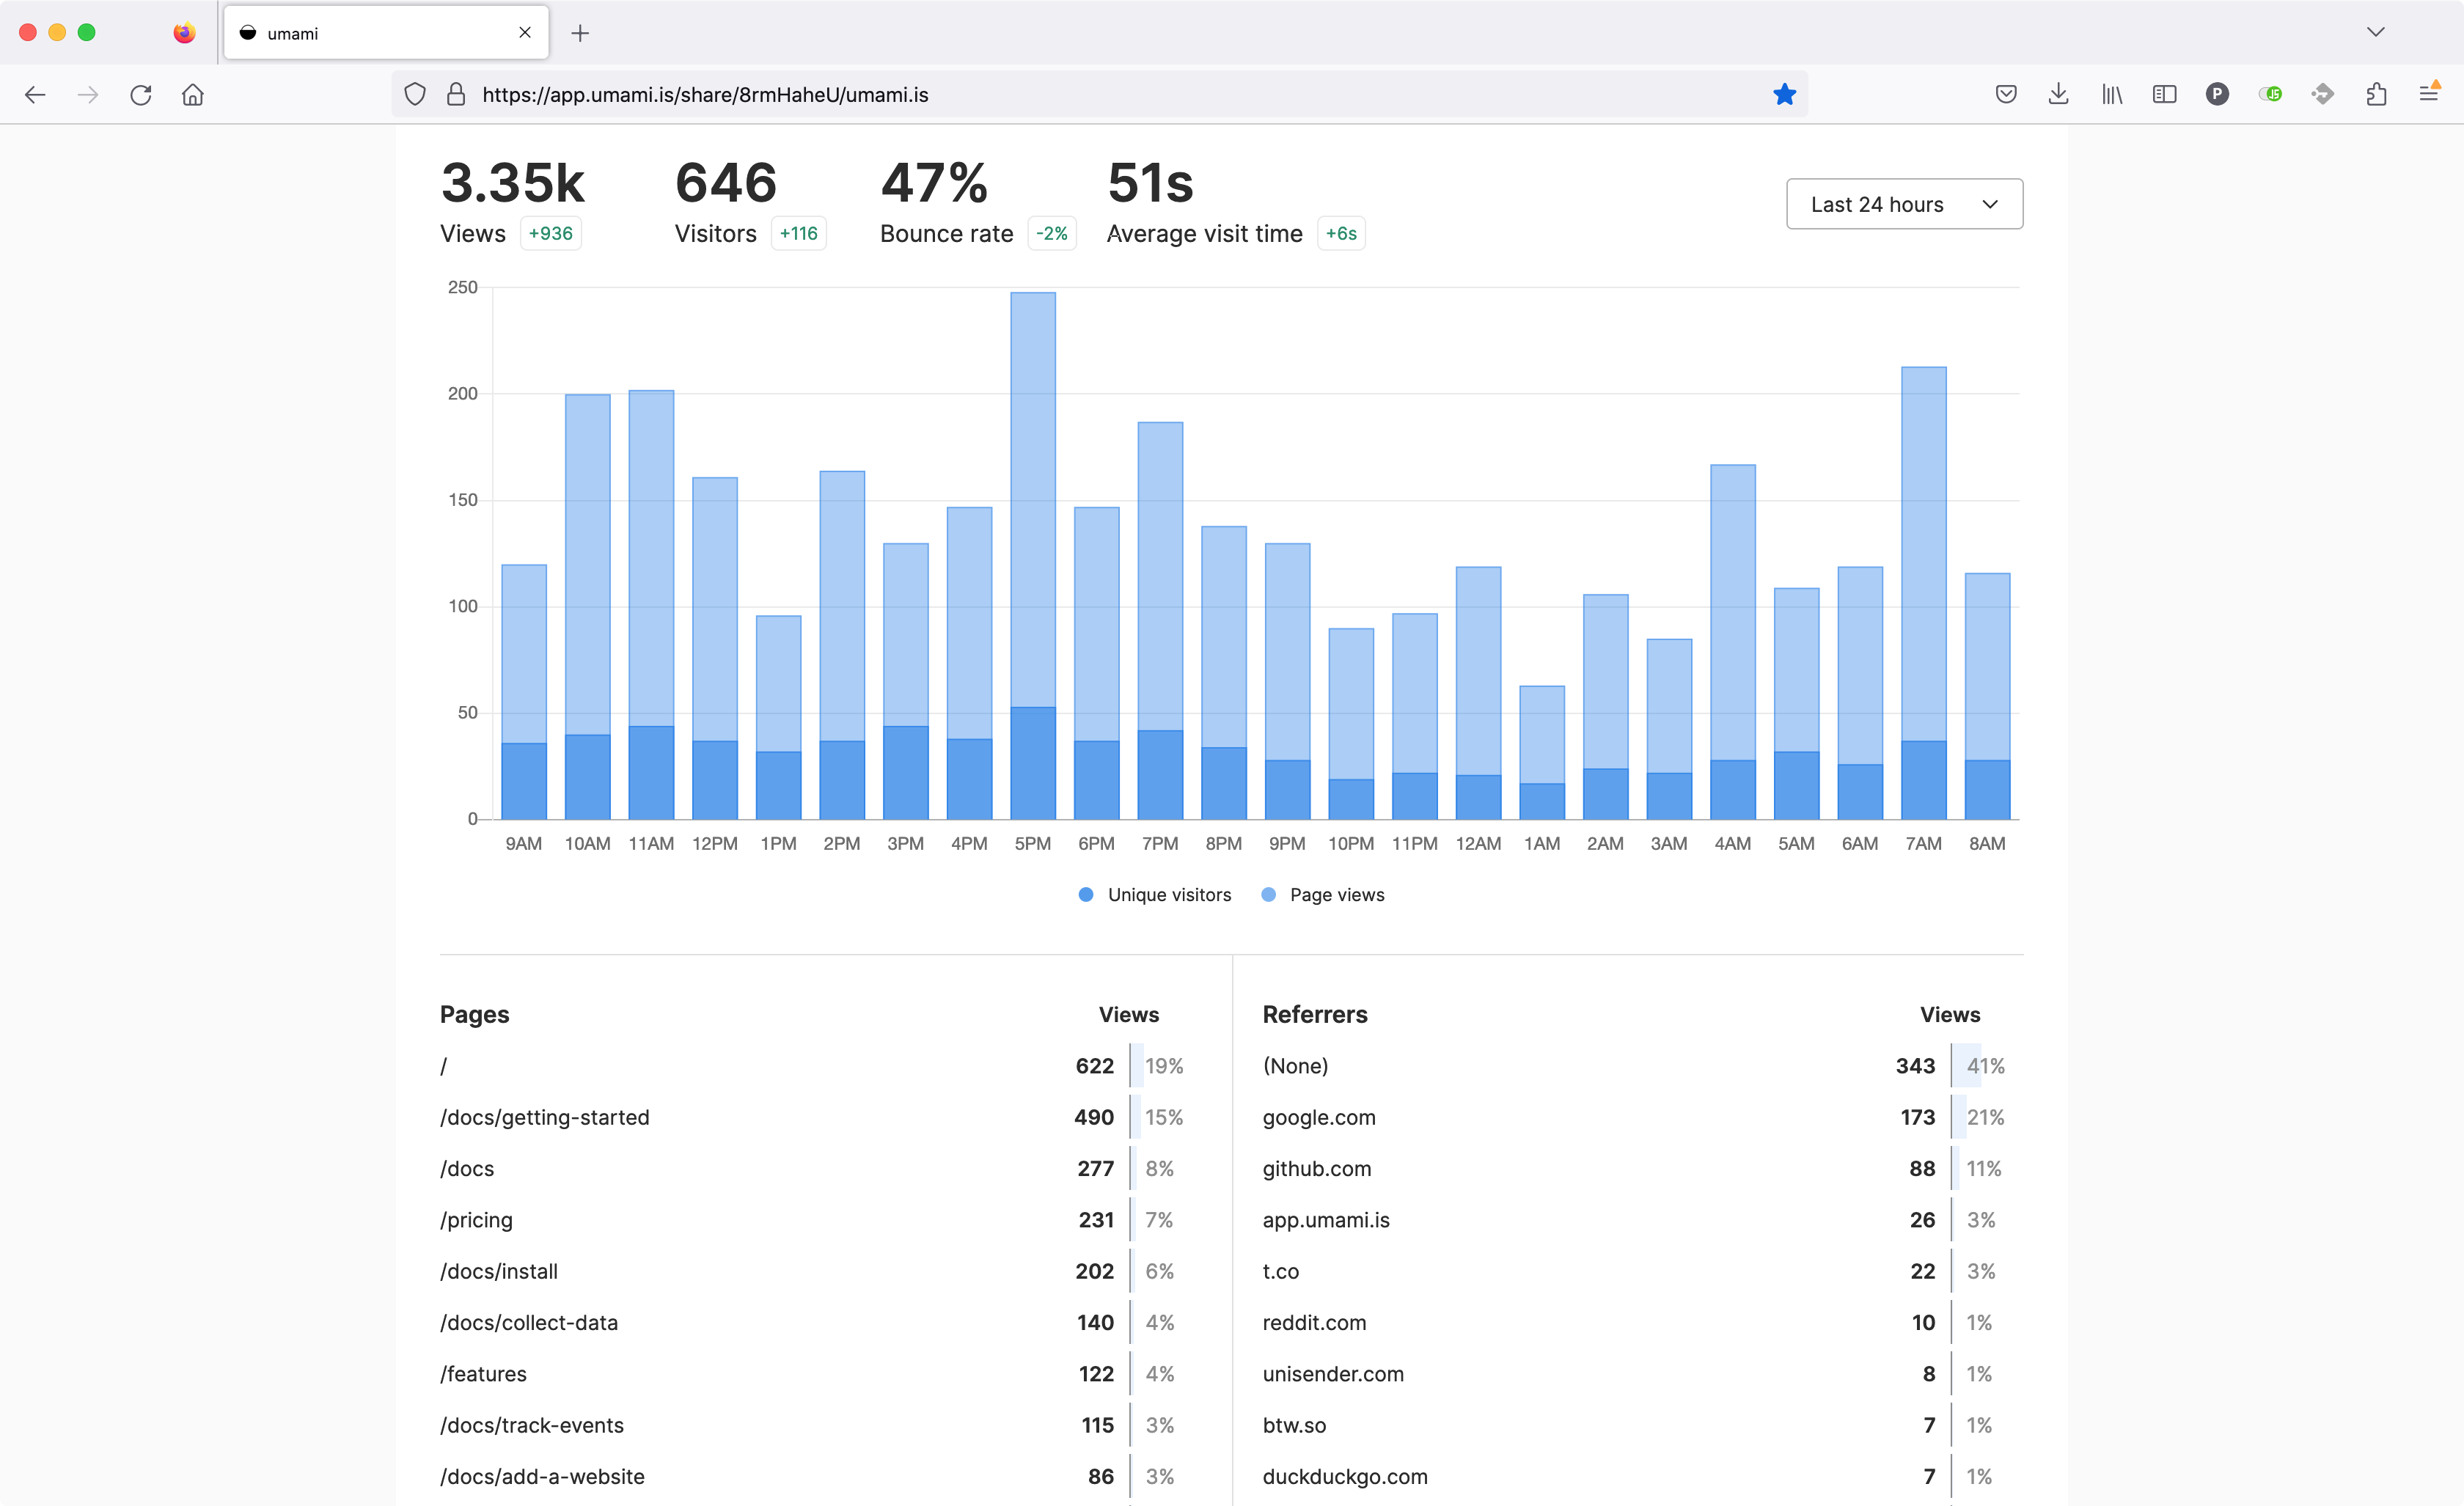Open a new tab with plus button
Viewport: 2464px width, 1506px height.
(580, 33)
